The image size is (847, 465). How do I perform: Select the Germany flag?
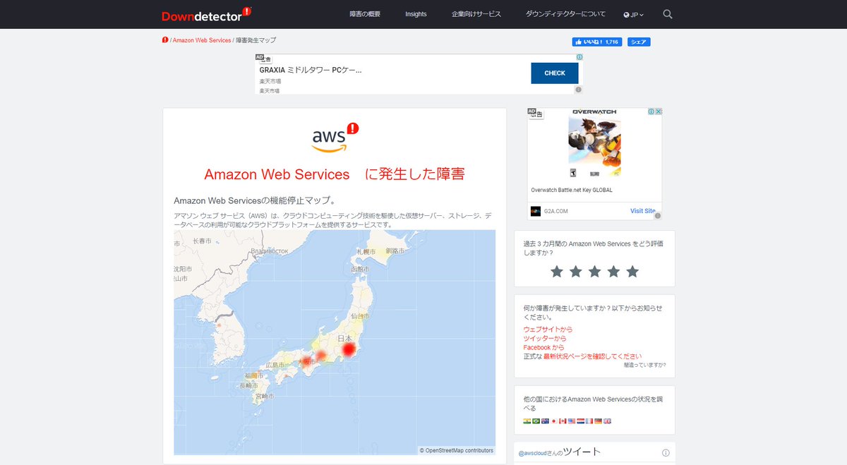[x=598, y=421]
